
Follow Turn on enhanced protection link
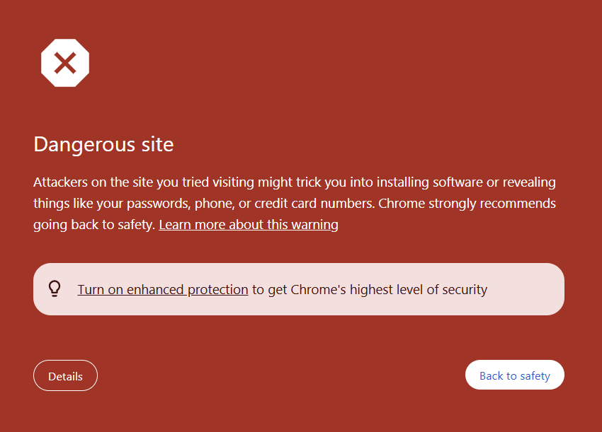click(x=163, y=290)
